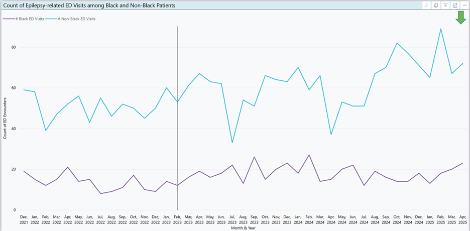Click the copy visual icon
The height and width of the screenshot is (231, 470).
[436, 6]
